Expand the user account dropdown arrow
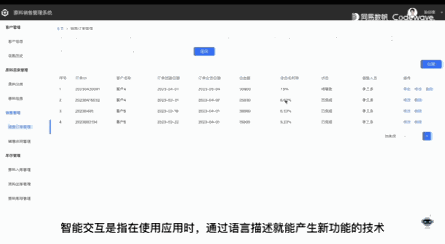The height and width of the screenshot is (244, 445). tap(442, 12)
